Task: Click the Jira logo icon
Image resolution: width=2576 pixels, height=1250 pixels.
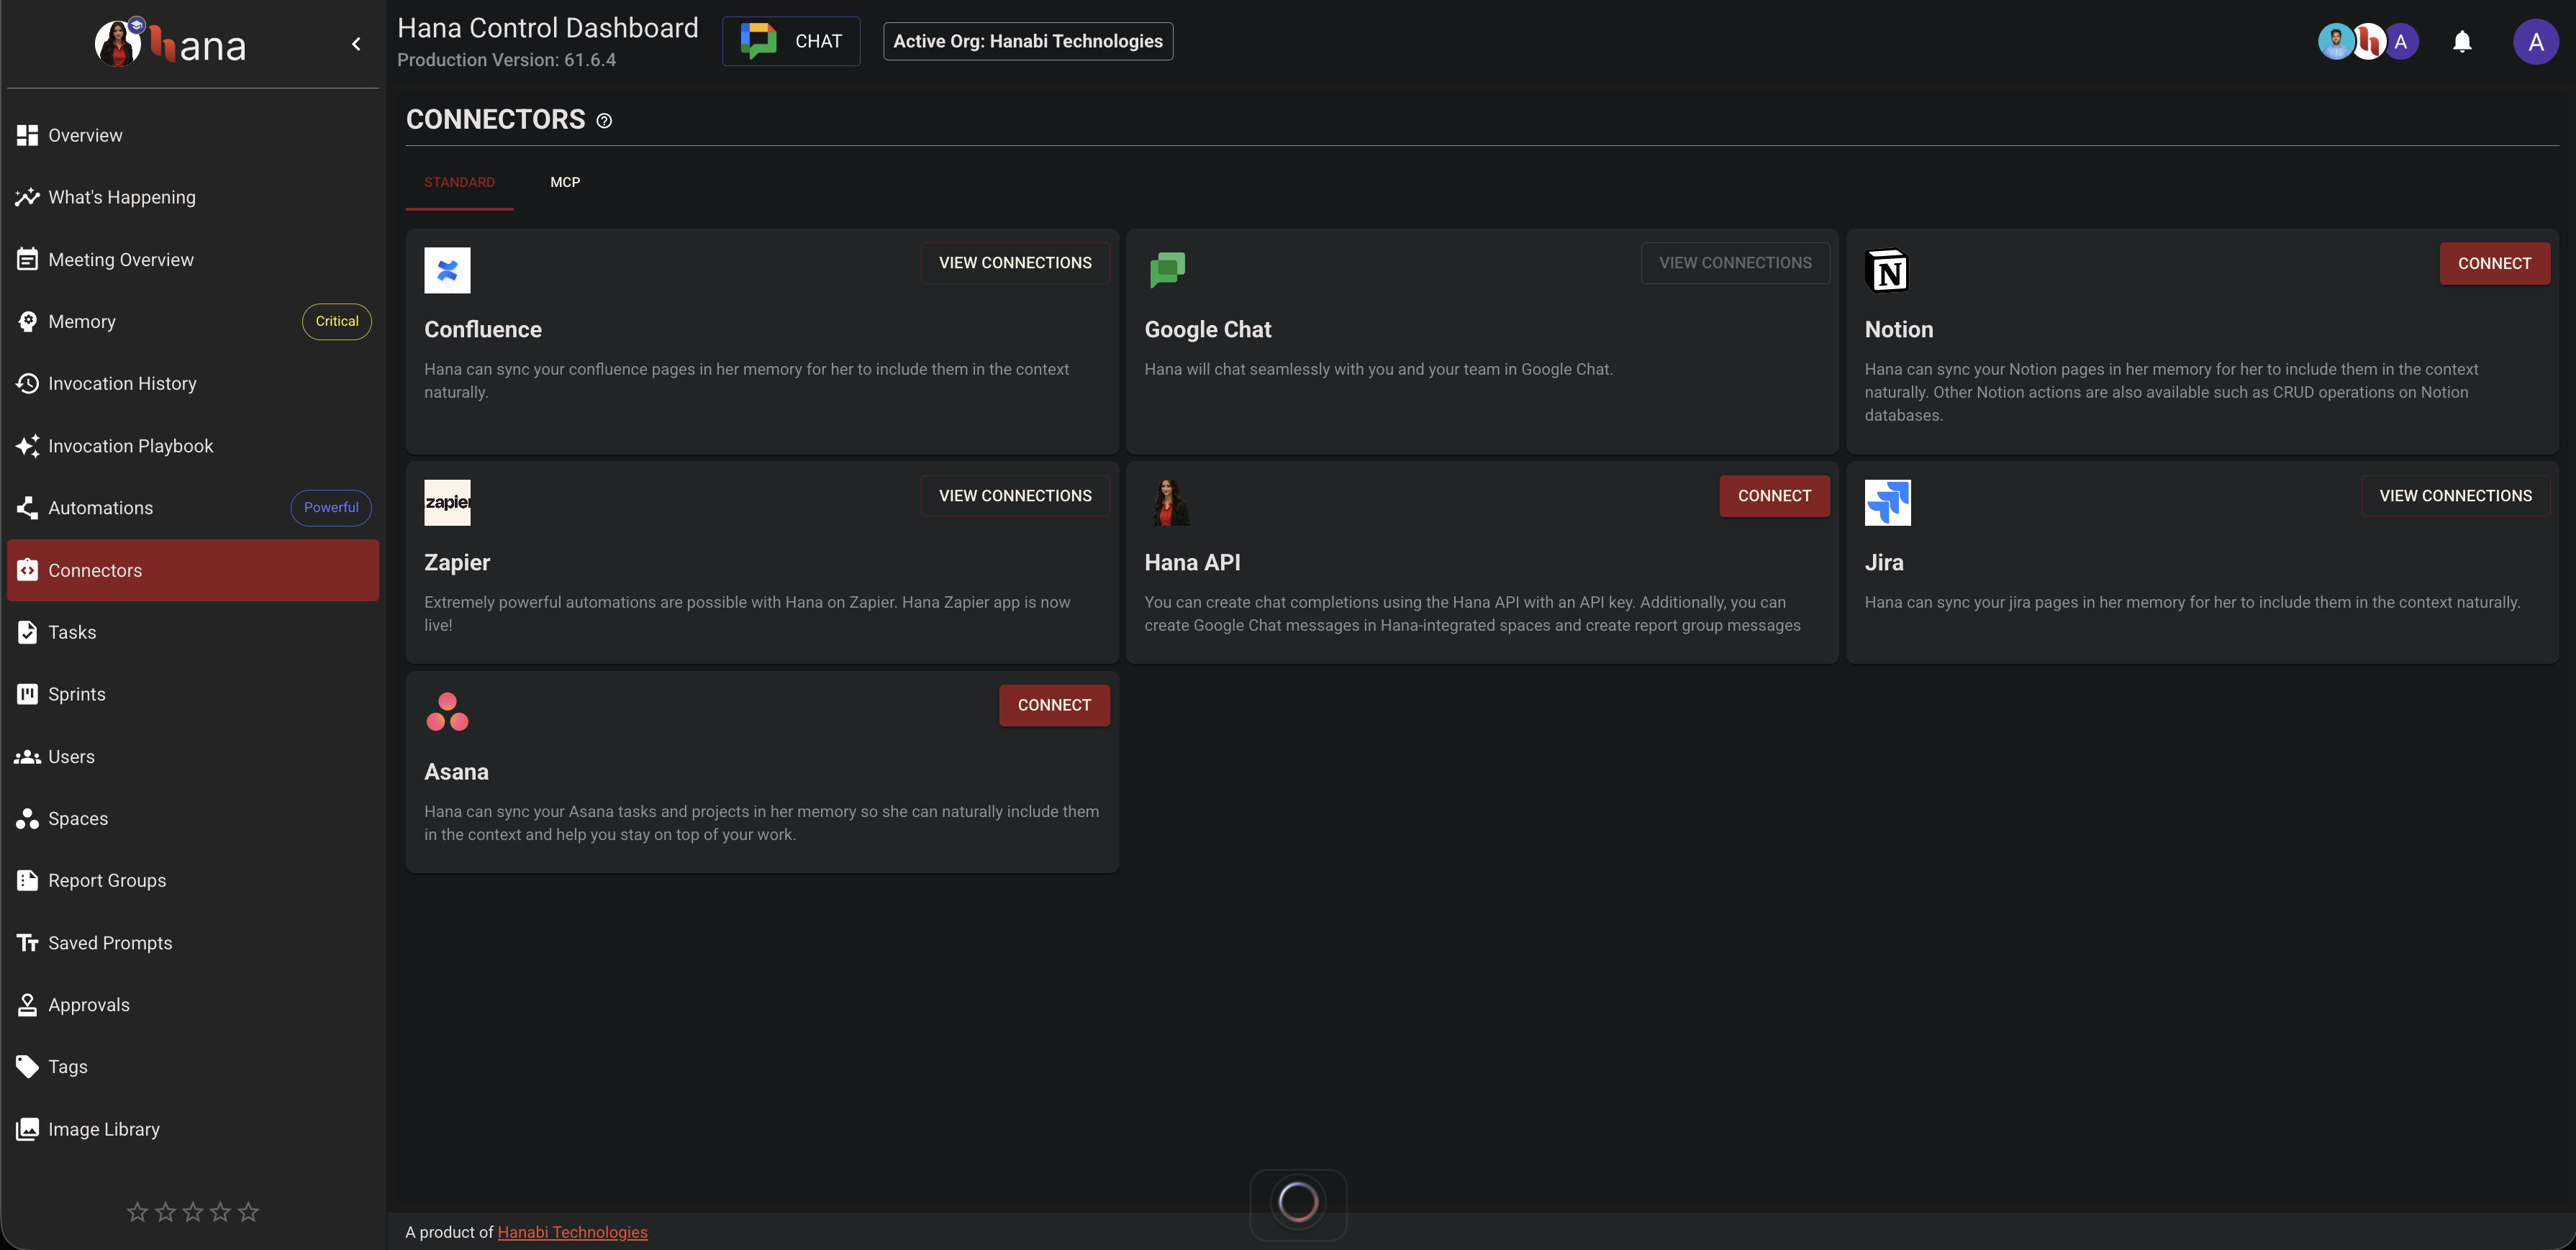Action: point(1887,503)
